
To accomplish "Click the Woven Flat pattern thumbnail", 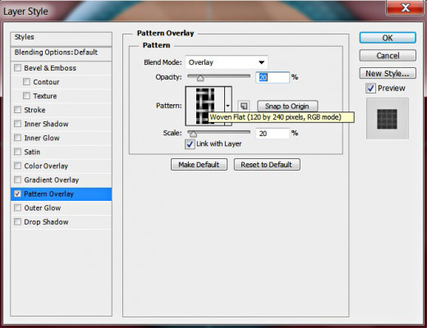I will tap(205, 106).
